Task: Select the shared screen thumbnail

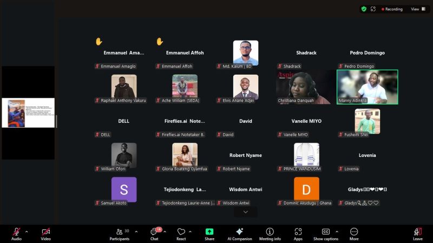Action: (28, 113)
